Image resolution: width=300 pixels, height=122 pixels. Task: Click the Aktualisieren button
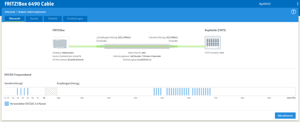coord(285,116)
